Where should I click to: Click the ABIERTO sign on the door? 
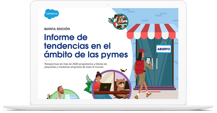(164, 49)
